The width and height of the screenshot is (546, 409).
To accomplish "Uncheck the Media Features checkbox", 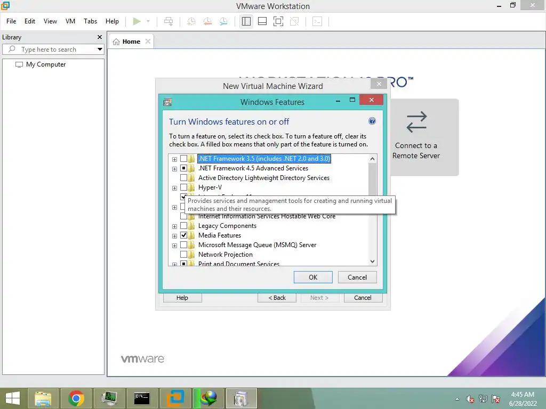I will click(x=183, y=235).
